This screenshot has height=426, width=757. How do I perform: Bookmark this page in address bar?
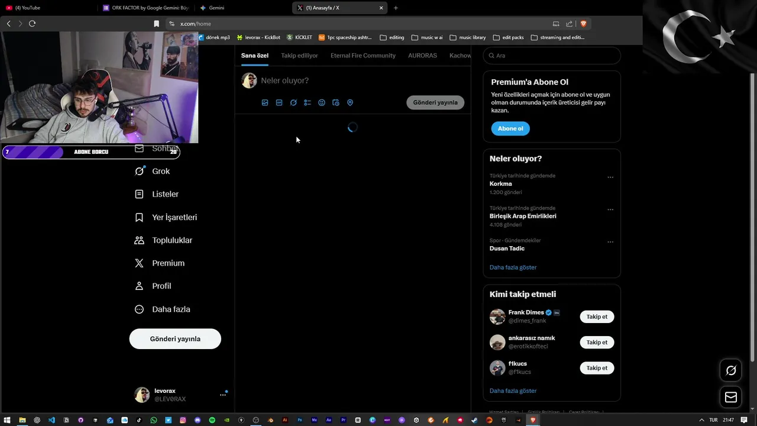[x=156, y=24]
